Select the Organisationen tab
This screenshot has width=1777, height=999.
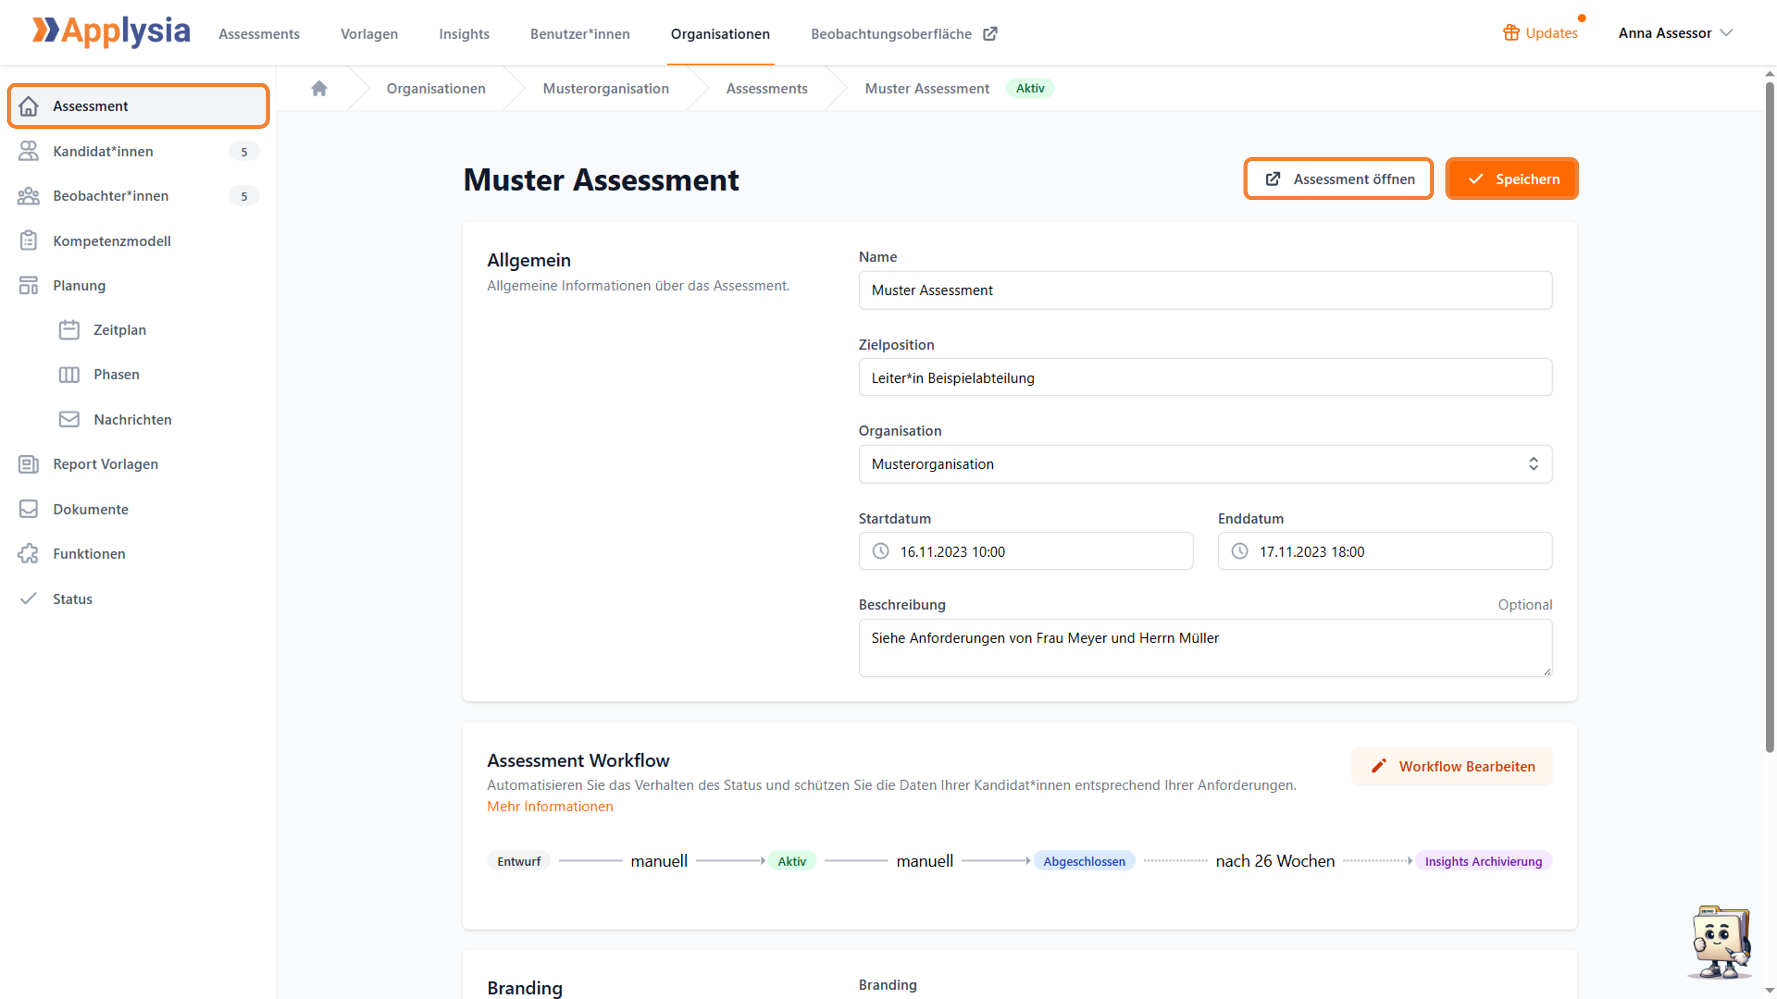coord(720,33)
